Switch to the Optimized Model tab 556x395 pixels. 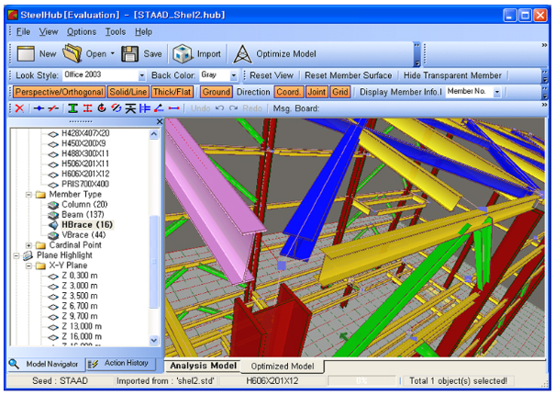[x=282, y=367]
